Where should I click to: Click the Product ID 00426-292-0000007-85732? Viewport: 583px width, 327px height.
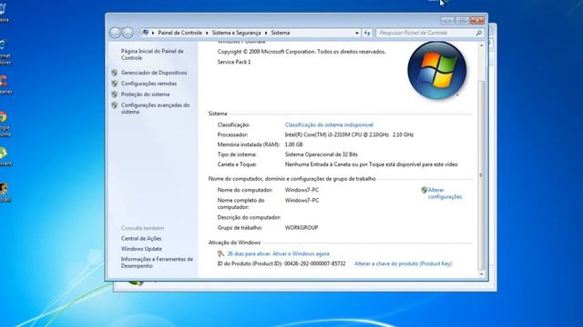pyautogui.click(x=315, y=264)
